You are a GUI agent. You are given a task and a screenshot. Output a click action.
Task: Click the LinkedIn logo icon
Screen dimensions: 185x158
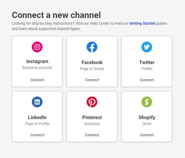(x=37, y=102)
